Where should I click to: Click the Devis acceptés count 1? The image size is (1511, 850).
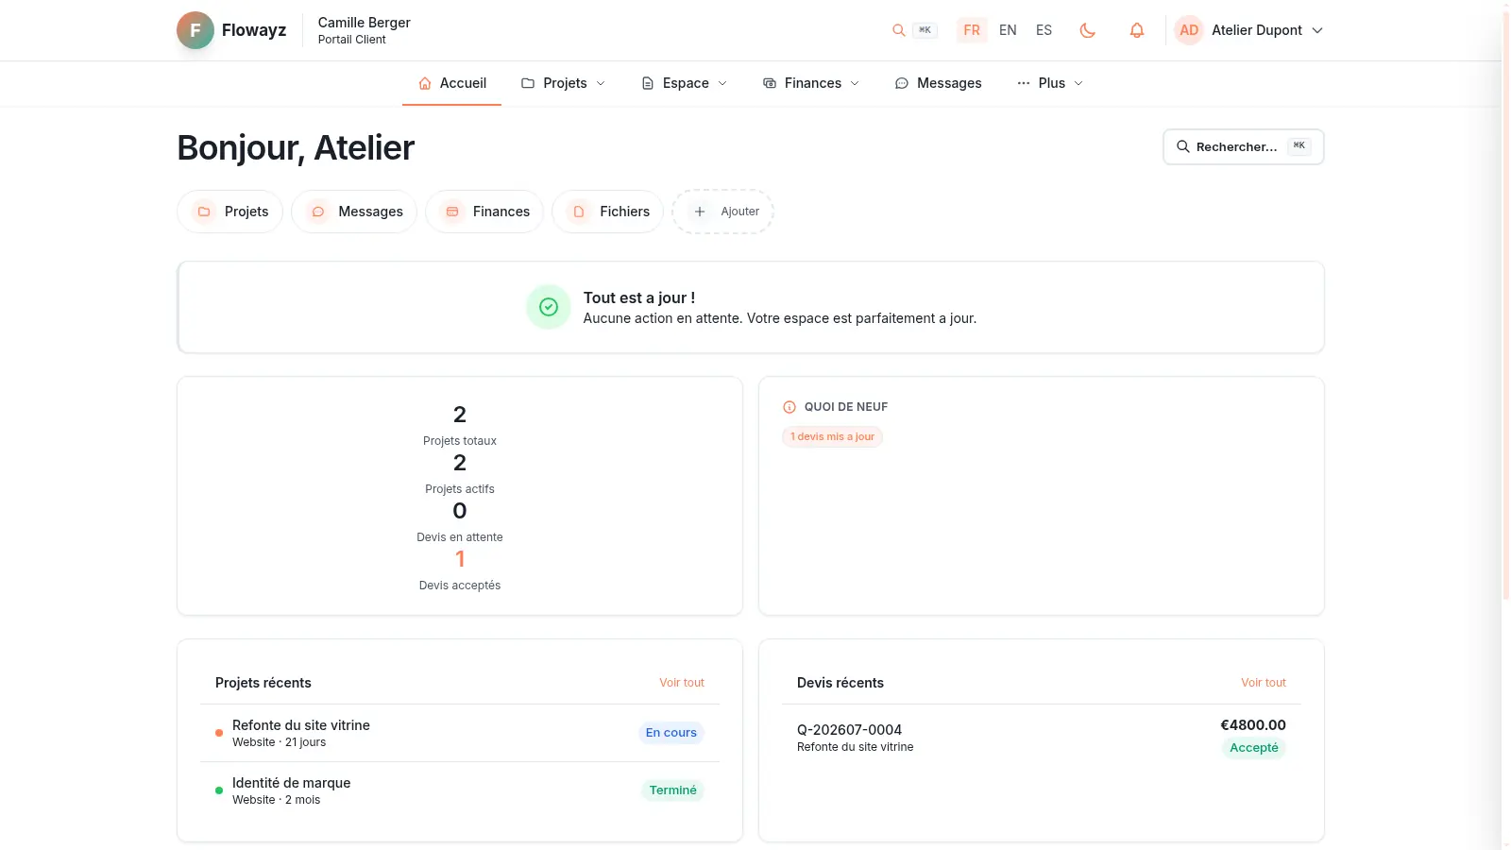pos(460,559)
